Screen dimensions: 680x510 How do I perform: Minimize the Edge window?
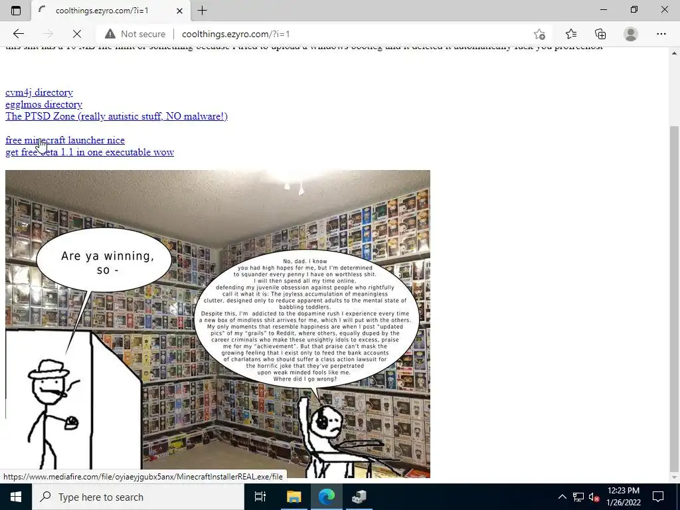(x=604, y=9)
